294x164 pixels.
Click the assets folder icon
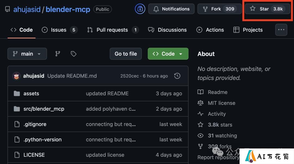point(17,93)
